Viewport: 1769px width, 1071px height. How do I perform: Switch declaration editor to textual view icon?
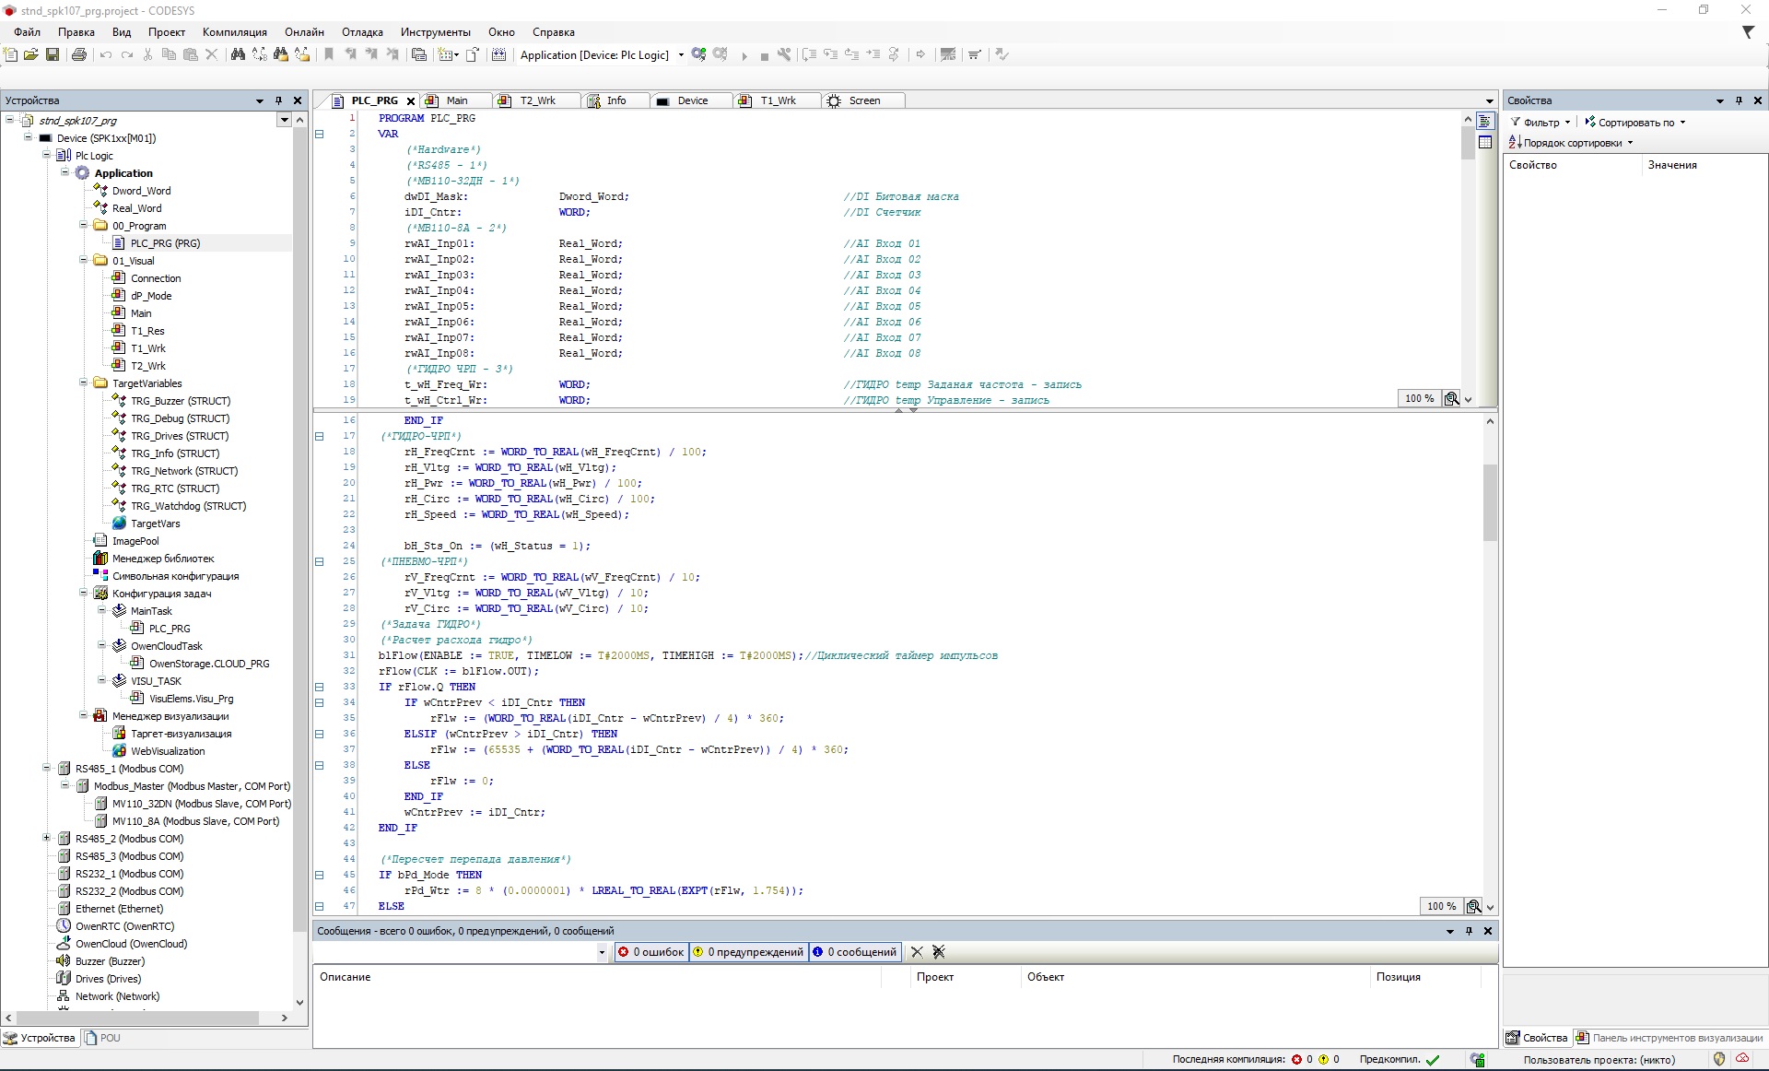1485,122
